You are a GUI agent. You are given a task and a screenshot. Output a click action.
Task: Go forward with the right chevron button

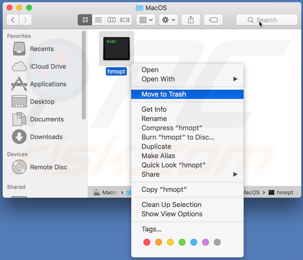pos(25,20)
